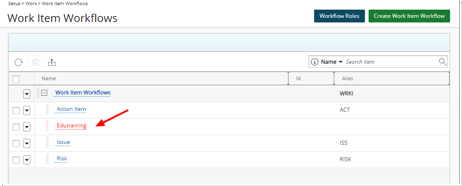The image size is (462, 186).
Task: Open the Edutraining row action dropdown
Action: coord(27,127)
